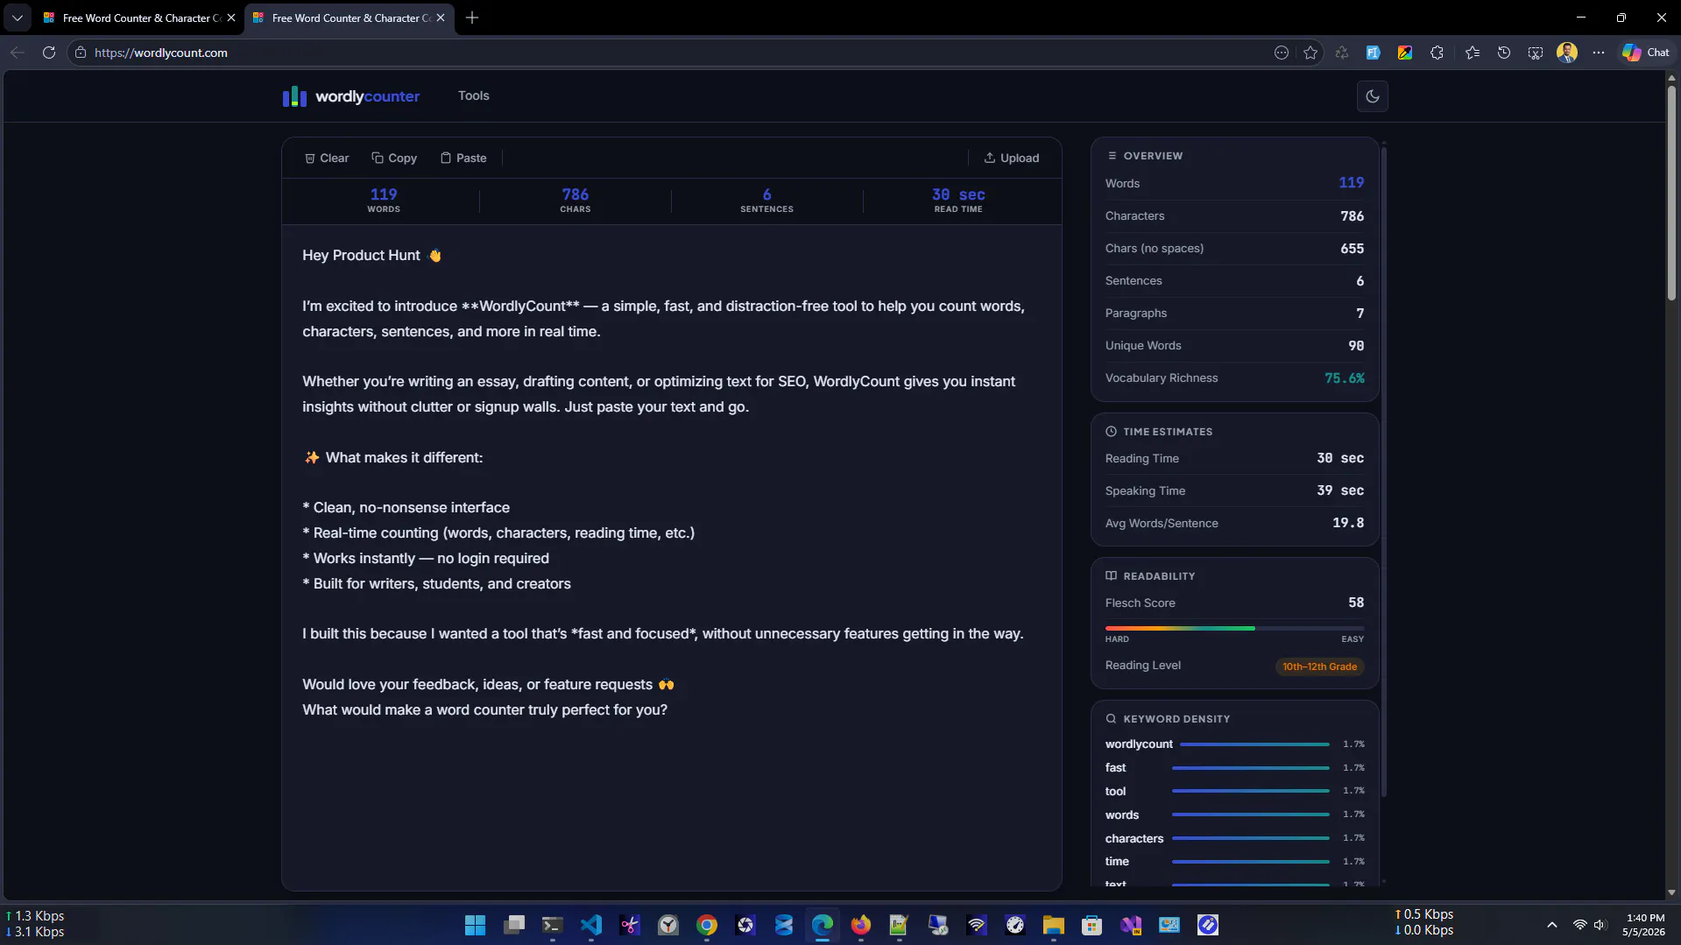Viewport: 1681px width, 945px height.
Task: Open the Edge profile avatar
Action: click(x=1567, y=53)
